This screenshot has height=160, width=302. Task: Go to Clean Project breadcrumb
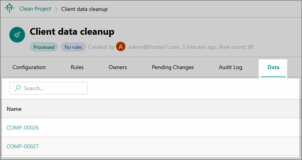click(35, 9)
